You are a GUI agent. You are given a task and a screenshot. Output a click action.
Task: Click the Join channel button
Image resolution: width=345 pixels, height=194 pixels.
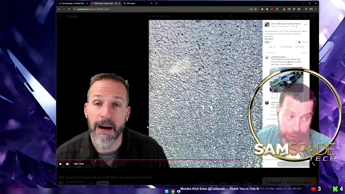(91, 183)
